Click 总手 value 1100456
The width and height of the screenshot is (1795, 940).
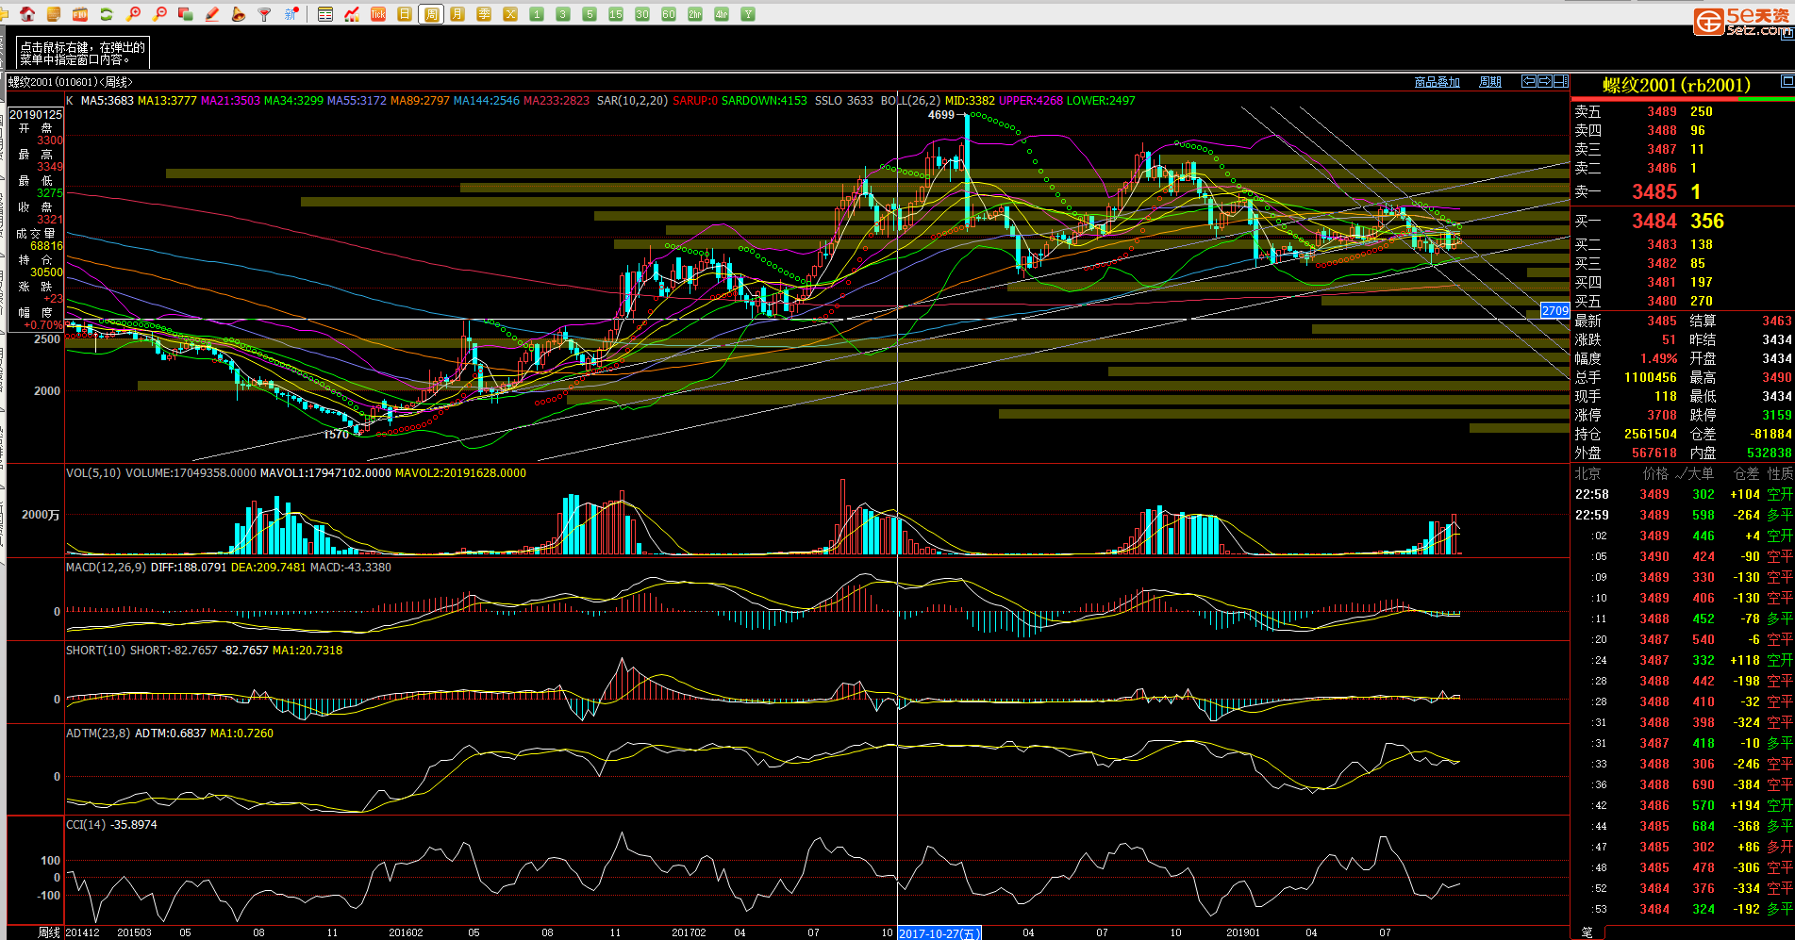[x=1651, y=377]
